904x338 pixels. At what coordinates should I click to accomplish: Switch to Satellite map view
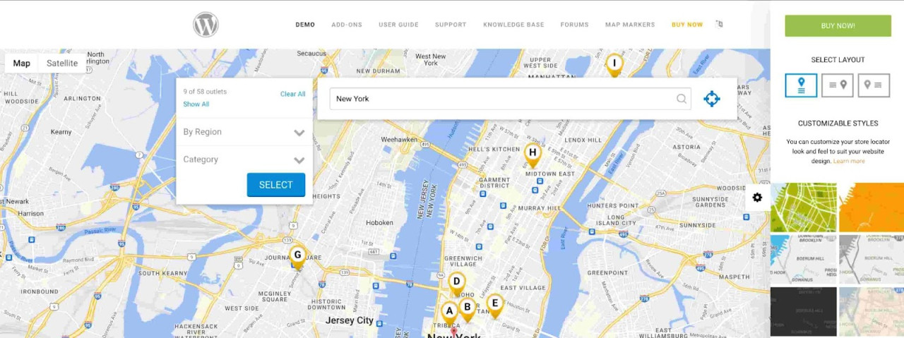[x=62, y=64]
